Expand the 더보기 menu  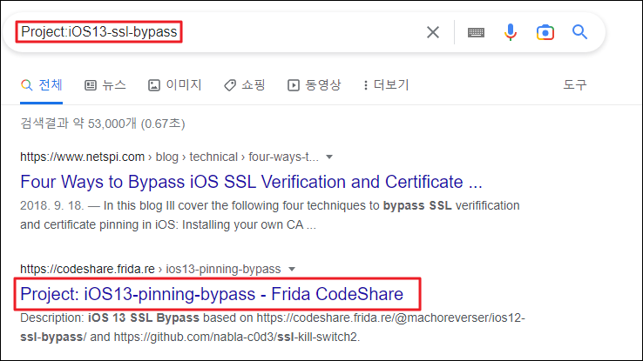[386, 85]
